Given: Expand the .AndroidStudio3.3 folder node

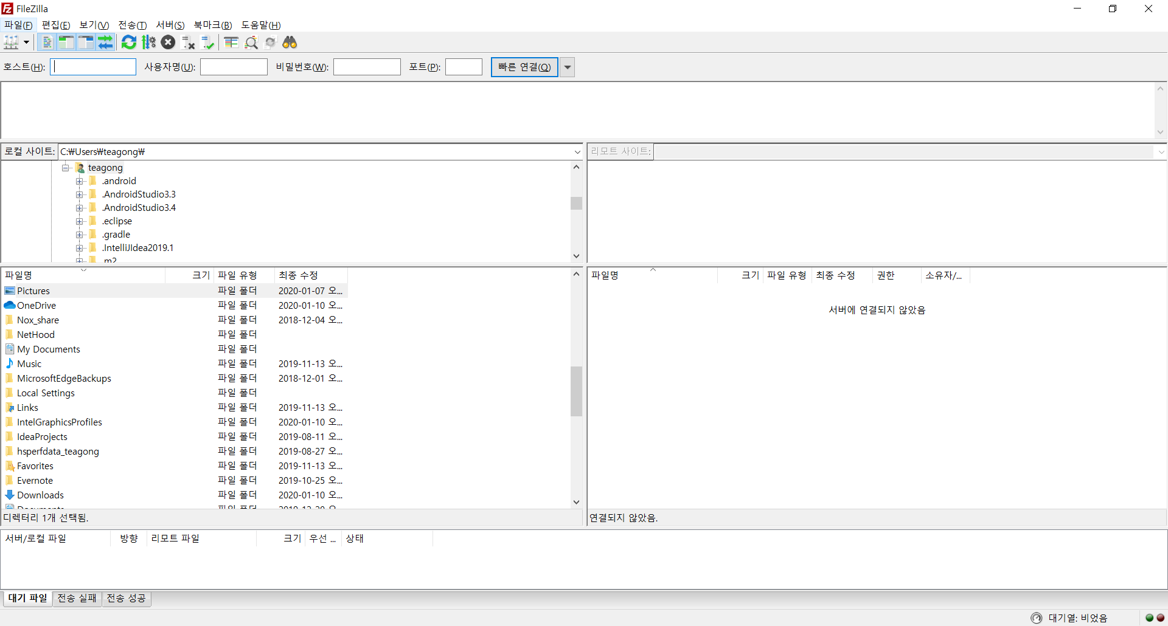Looking at the screenshot, I should tap(79, 194).
